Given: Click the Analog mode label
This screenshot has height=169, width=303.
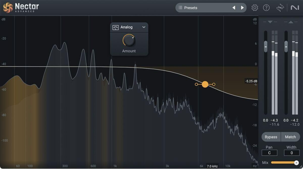Looking at the screenshot, I should pyautogui.click(x=127, y=27).
